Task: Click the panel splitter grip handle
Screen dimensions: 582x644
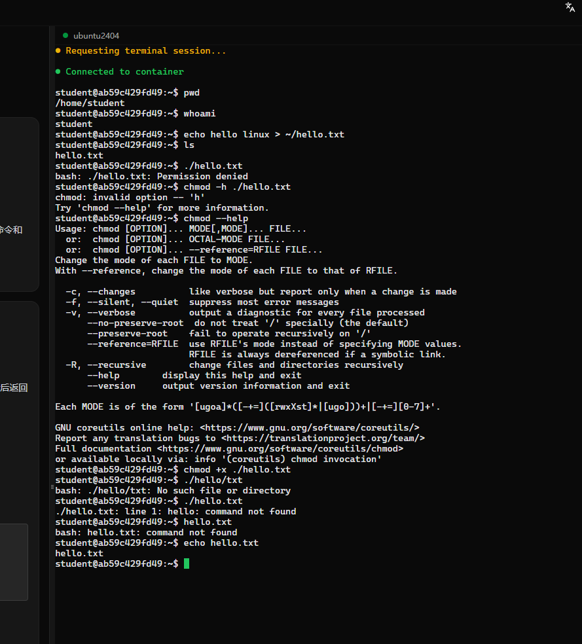Action: [x=52, y=487]
